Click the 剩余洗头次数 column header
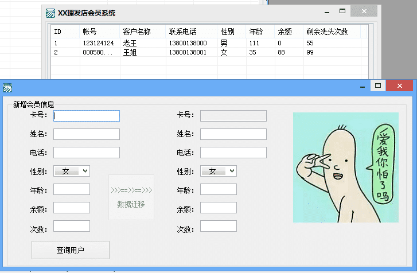Screen dimensions: 417x273 coord(327,32)
